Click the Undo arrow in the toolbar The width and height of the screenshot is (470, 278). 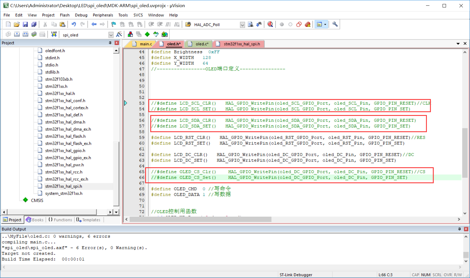click(74, 25)
